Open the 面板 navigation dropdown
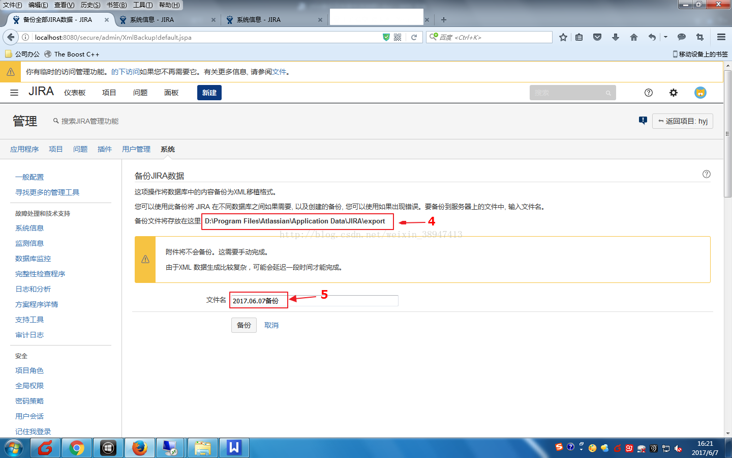The height and width of the screenshot is (458, 732). (x=171, y=93)
